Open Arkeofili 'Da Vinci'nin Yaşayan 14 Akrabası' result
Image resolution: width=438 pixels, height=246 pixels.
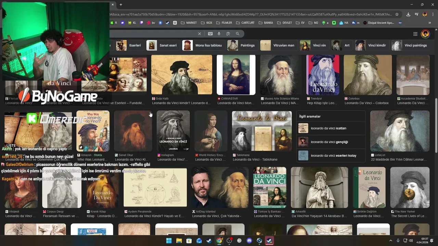pyautogui.click(x=319, y=188)
